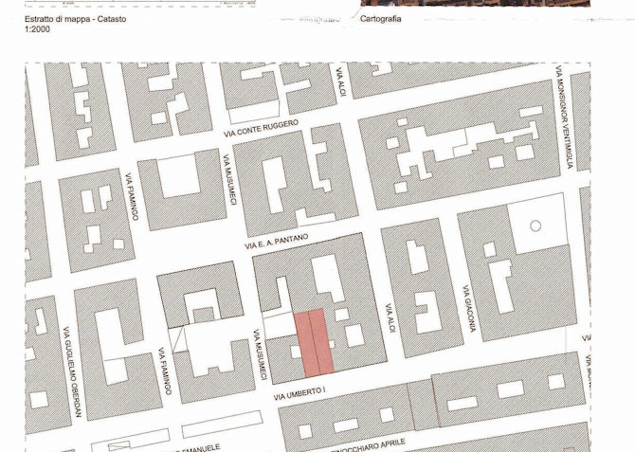The image size is (635, 452).
Task: Click the VIA GIACONIA street label
Action: tap(468, 310)
